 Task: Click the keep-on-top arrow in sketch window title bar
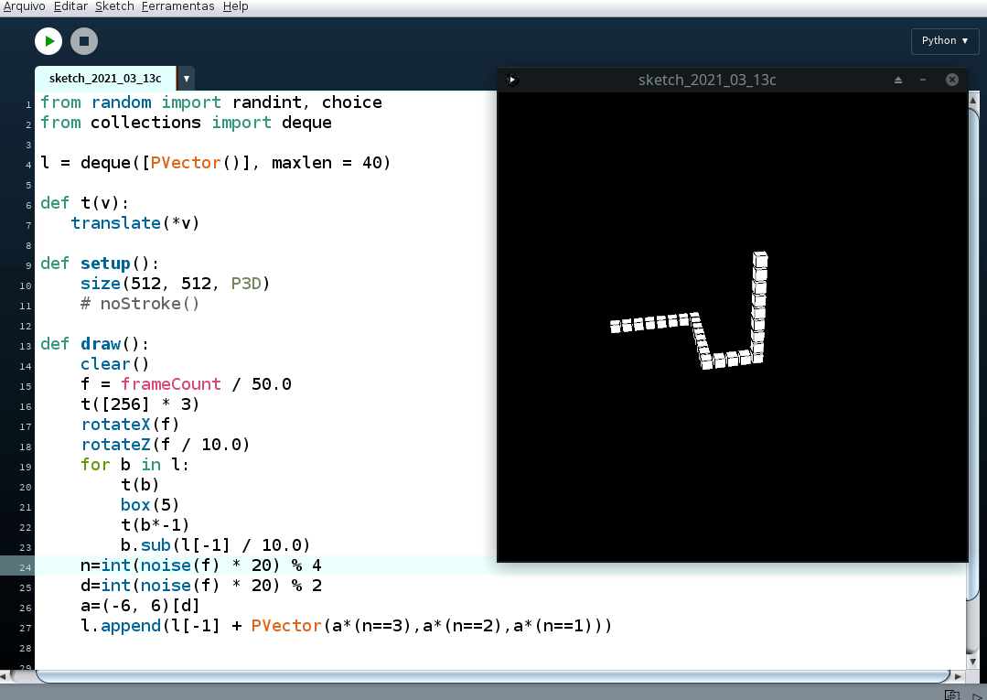(898, 80)
